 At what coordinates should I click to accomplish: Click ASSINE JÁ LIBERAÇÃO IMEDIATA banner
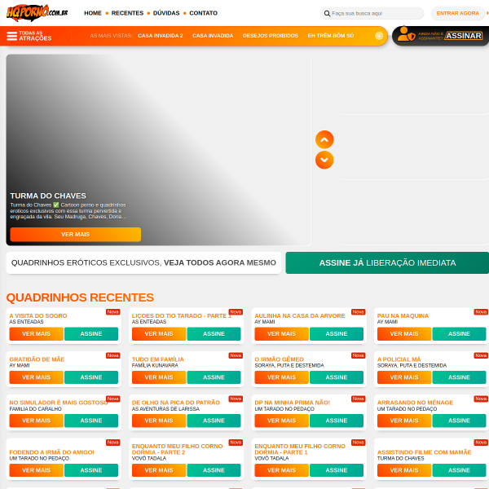tap(387, 263)
